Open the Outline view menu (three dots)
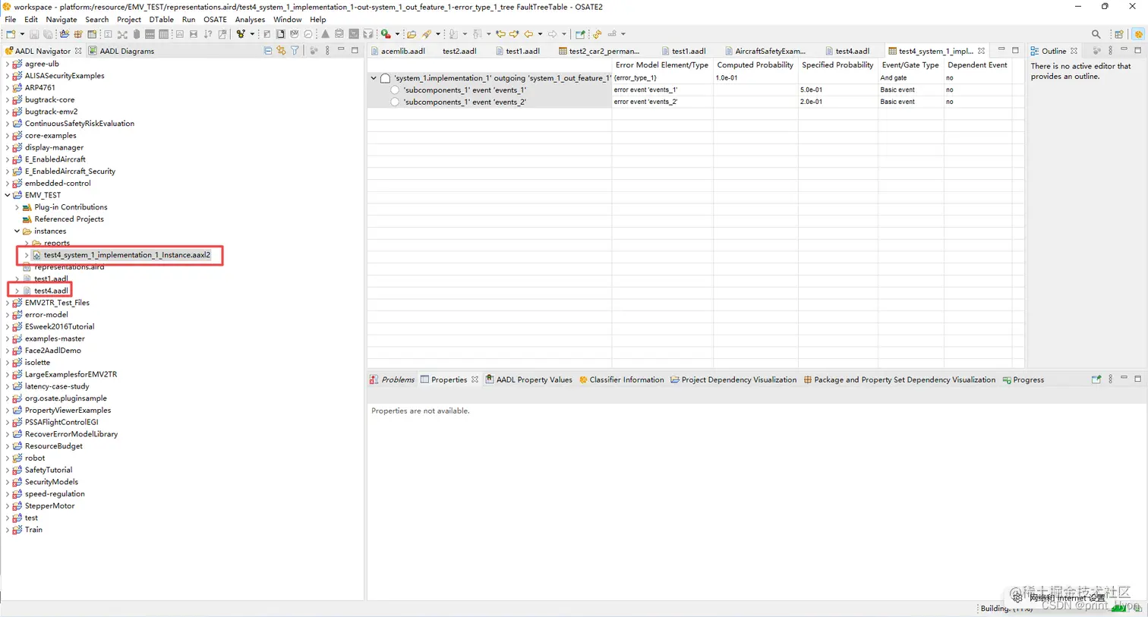The width and height of the screenshot is (1148, 617). [1110, 51]
